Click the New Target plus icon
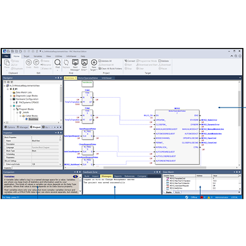This screenshot has height=246, width=246. pos(94,62)
